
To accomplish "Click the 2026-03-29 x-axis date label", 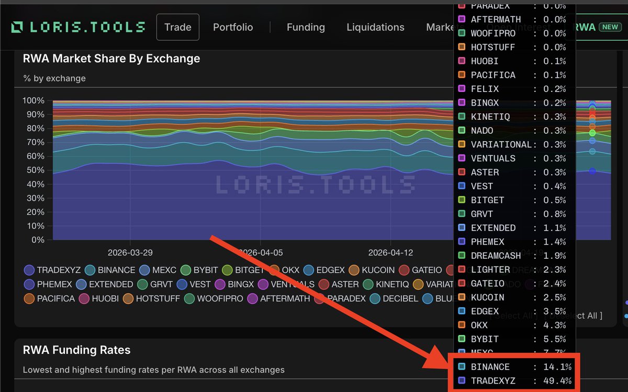I will click(130, 252).
